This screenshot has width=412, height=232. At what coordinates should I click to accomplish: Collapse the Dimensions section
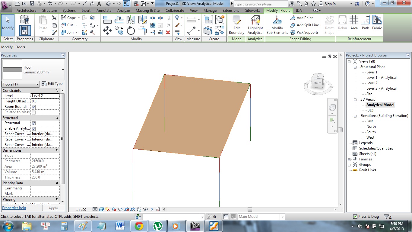57,150
